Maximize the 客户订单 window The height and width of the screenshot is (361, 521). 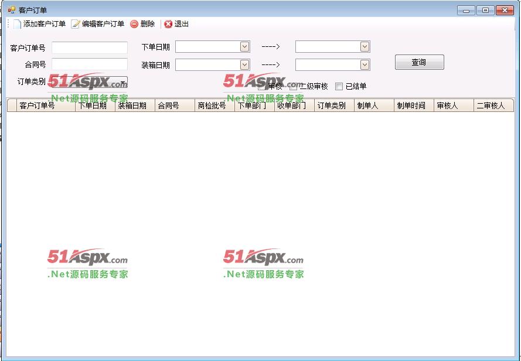point(485,11)
